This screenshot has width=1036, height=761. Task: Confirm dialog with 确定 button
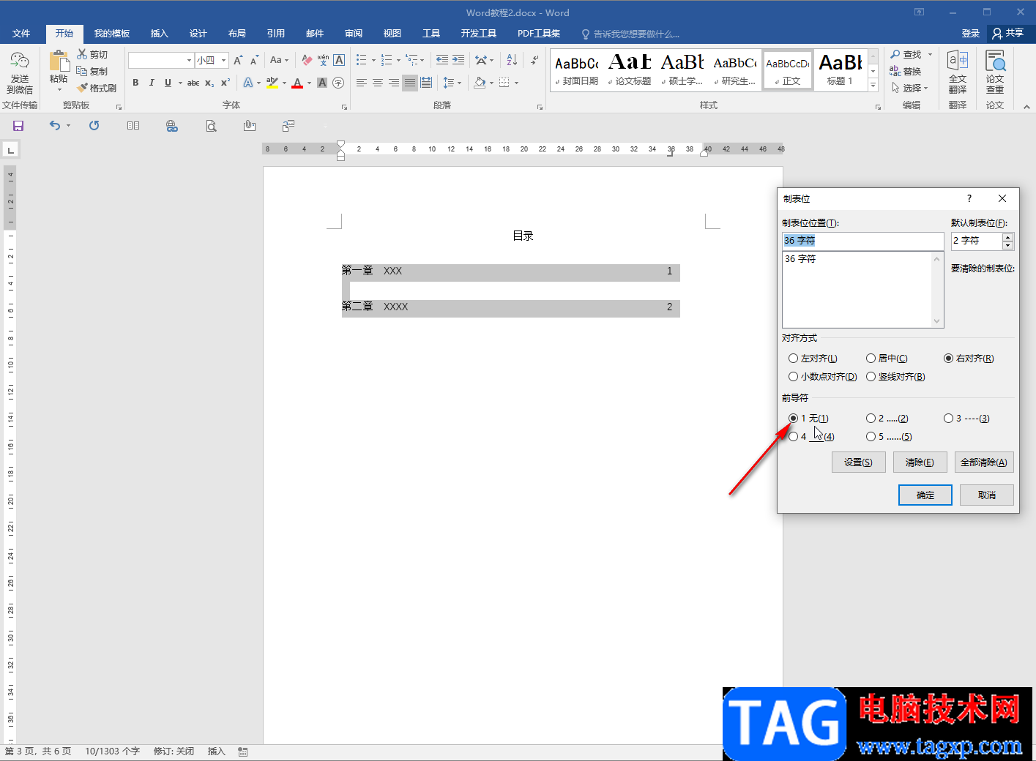(925, 495)
